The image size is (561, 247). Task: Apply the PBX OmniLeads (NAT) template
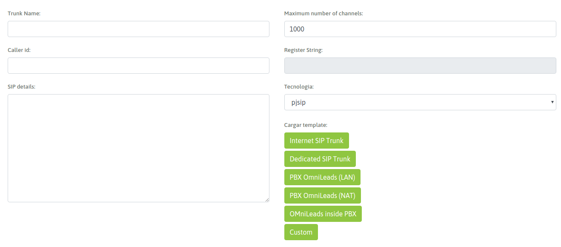point(322,195)
